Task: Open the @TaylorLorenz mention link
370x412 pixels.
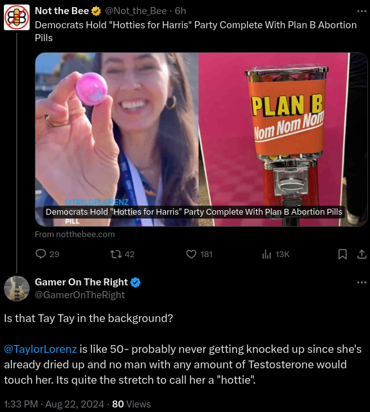Action: (x=41, y=349)
